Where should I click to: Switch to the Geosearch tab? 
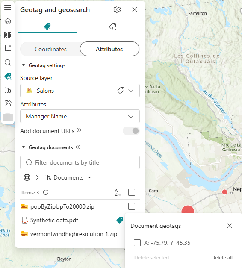(x=112, y=27)
